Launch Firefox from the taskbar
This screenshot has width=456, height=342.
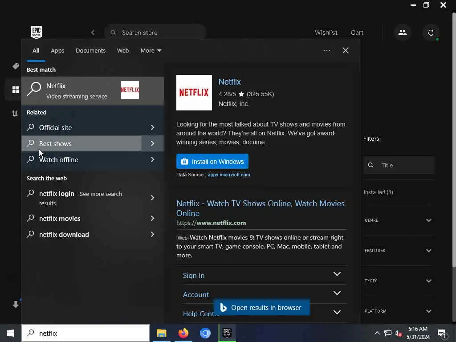coord(183,333)
